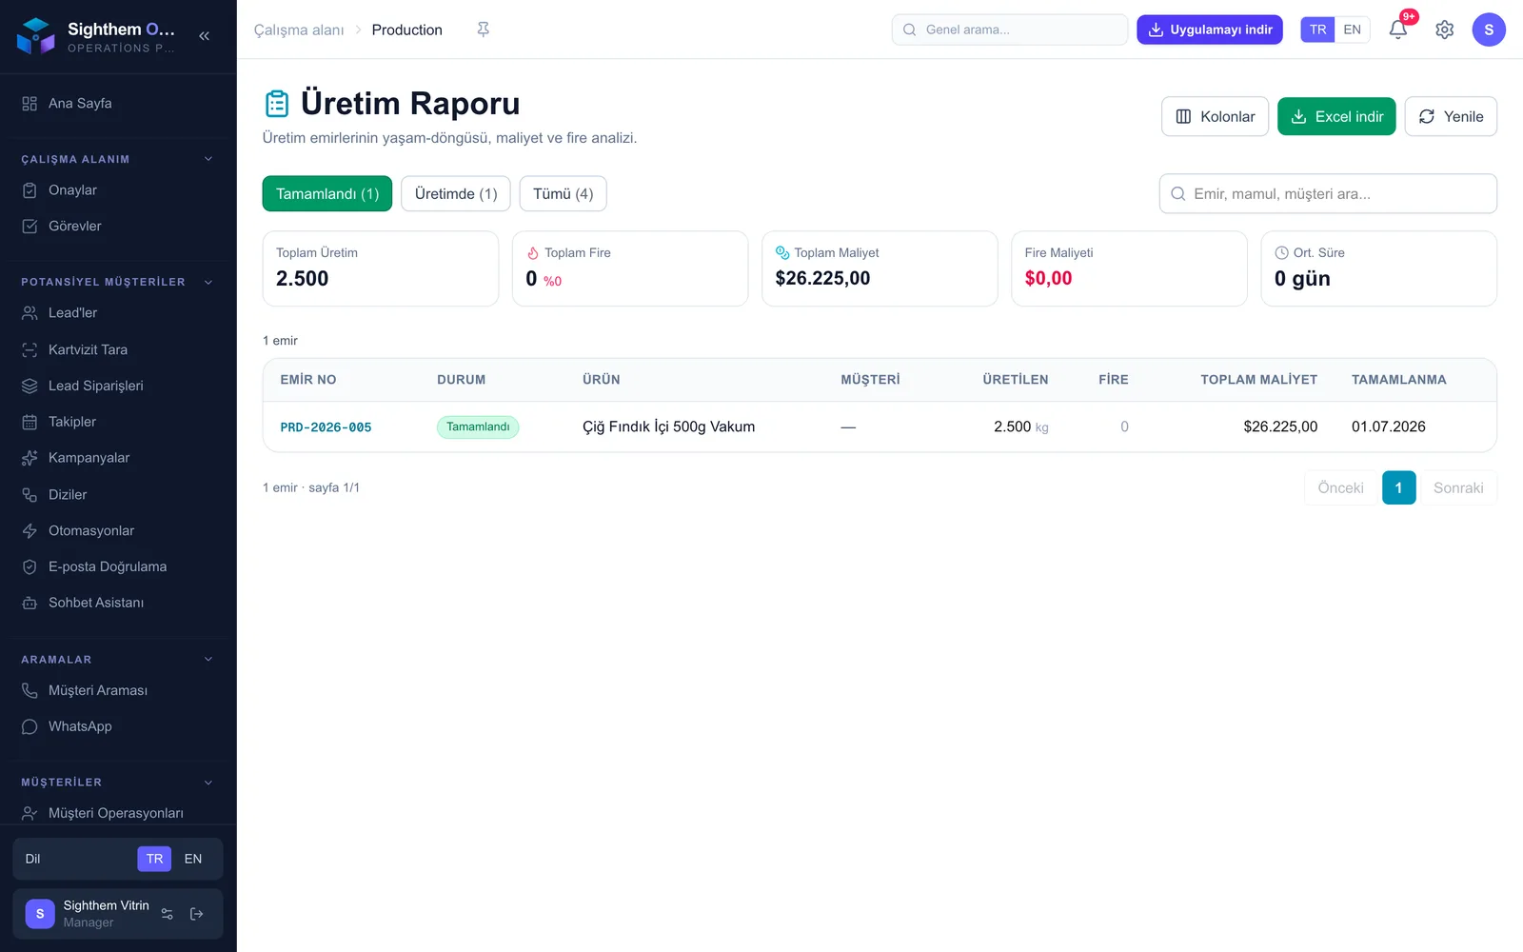
Task: Click the user avatar S in header
Action: click(x=1489, y=30)
